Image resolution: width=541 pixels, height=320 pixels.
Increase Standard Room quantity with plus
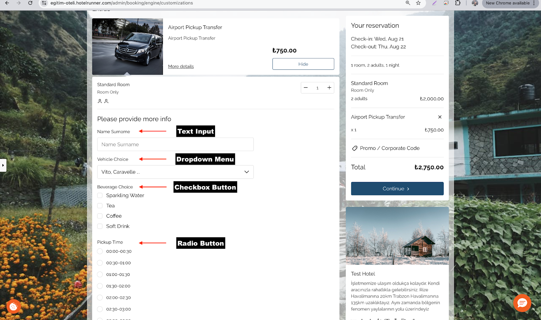click(329, 88)
